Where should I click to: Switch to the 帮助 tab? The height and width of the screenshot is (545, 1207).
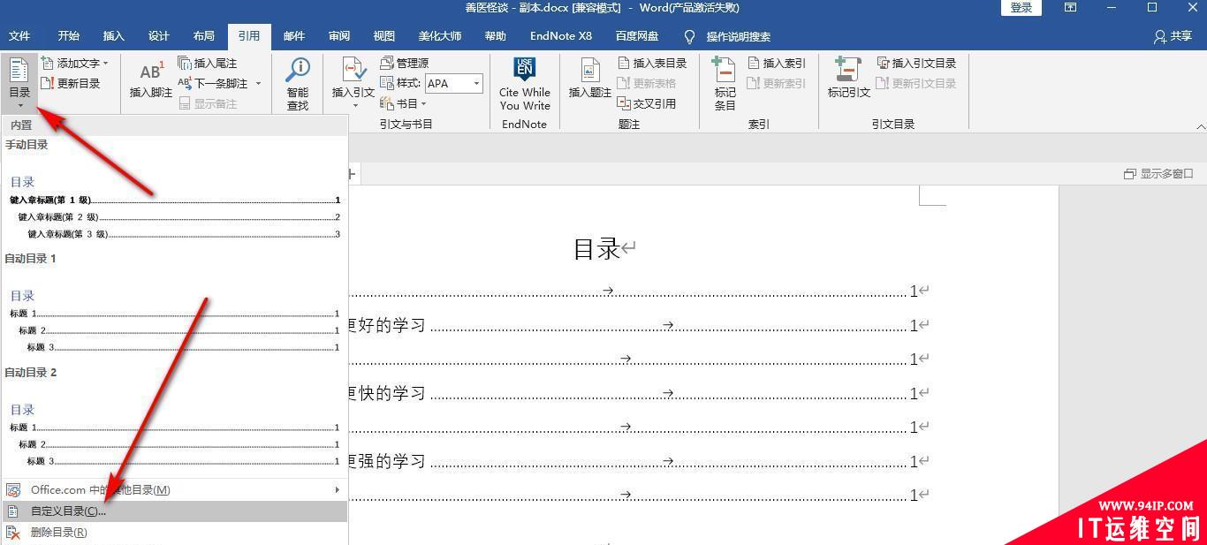coord(495,36)
